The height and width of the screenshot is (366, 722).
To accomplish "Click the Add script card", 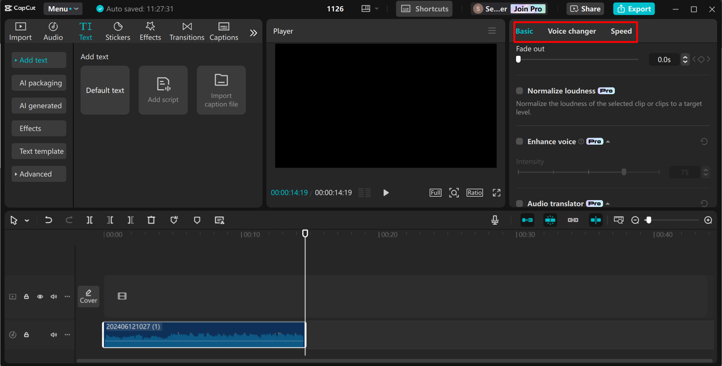I will [163, 90].
